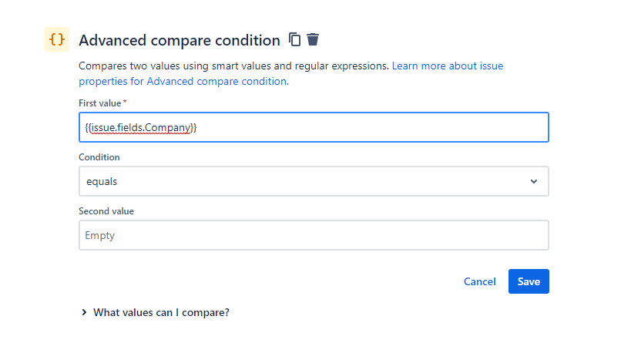This screenshot has width=631, height=360.
Task: Expand the "What values can I compare?" section
Action: pyautogui.click(x=161, y=312)
